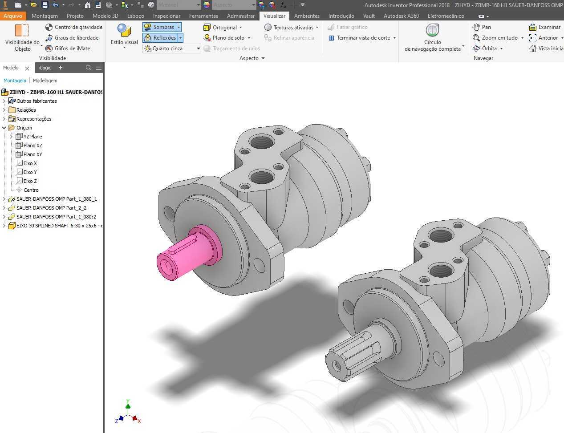This screenshot has width=564, height=433.
Task: Switch to the Montagem ribbon tab
Action: (45, 16)
